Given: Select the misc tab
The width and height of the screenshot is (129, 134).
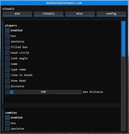Looking at the screenshot, I should coord(80,14).
